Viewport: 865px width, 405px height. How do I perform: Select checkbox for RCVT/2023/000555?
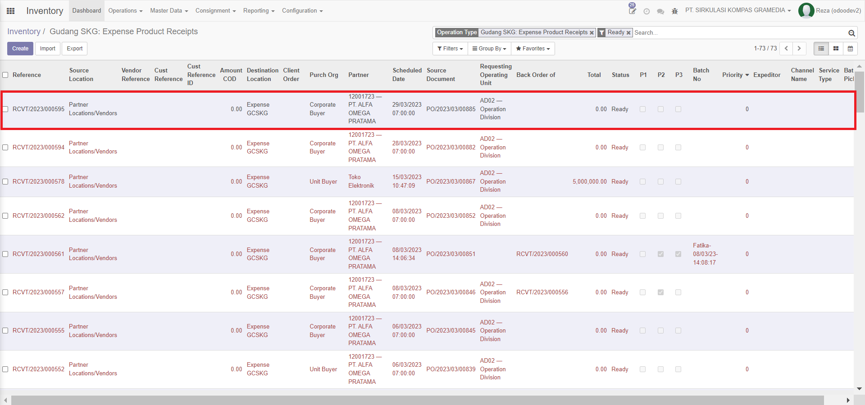(5, 331)
